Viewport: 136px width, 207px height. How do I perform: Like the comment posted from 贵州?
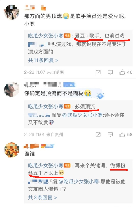point(122,135)
